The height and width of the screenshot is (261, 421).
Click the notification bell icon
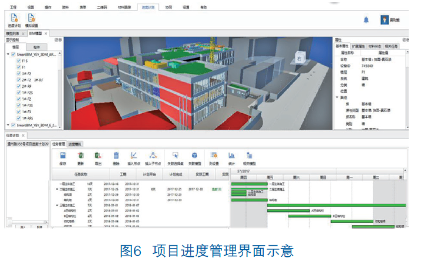366,20
